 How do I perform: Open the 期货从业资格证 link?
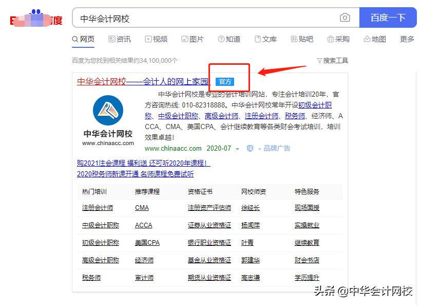pos(209,278)
